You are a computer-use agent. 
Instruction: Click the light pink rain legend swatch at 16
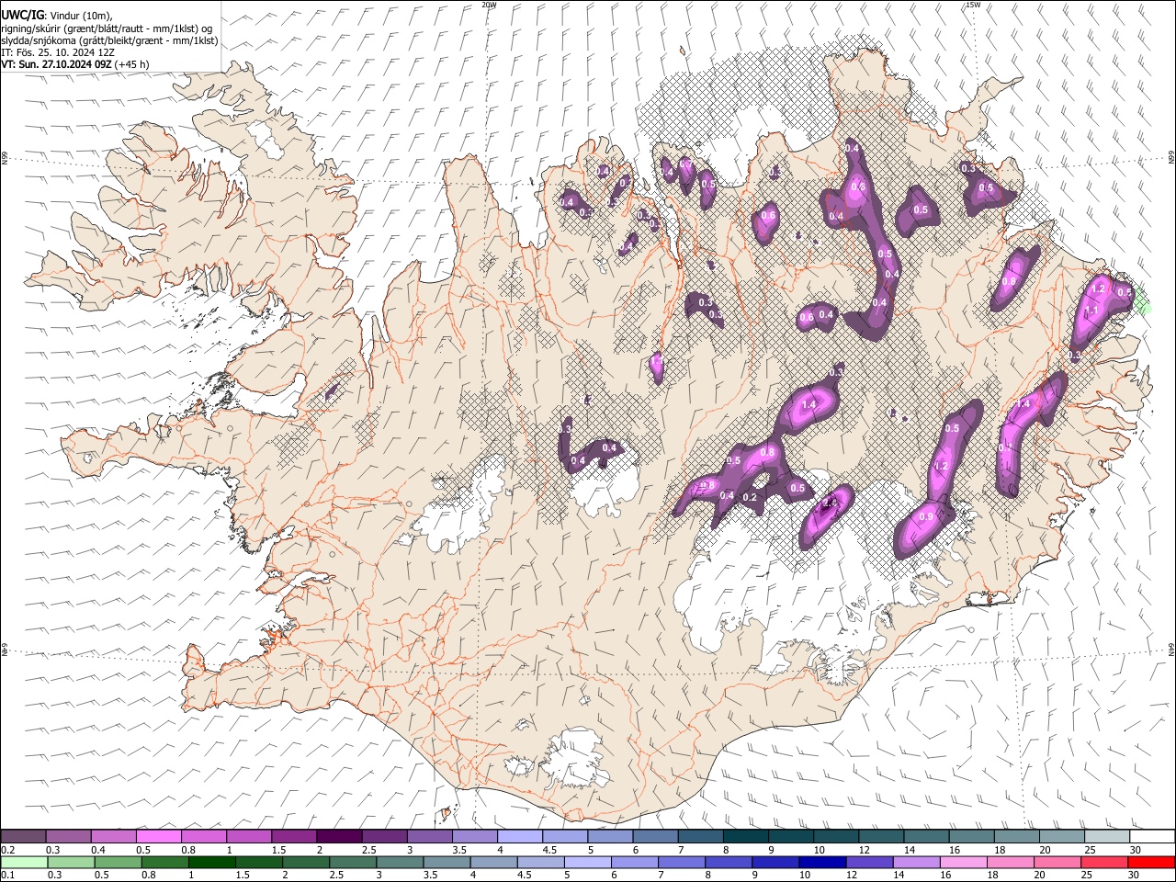pyautogui.click(x=962, y=862)
